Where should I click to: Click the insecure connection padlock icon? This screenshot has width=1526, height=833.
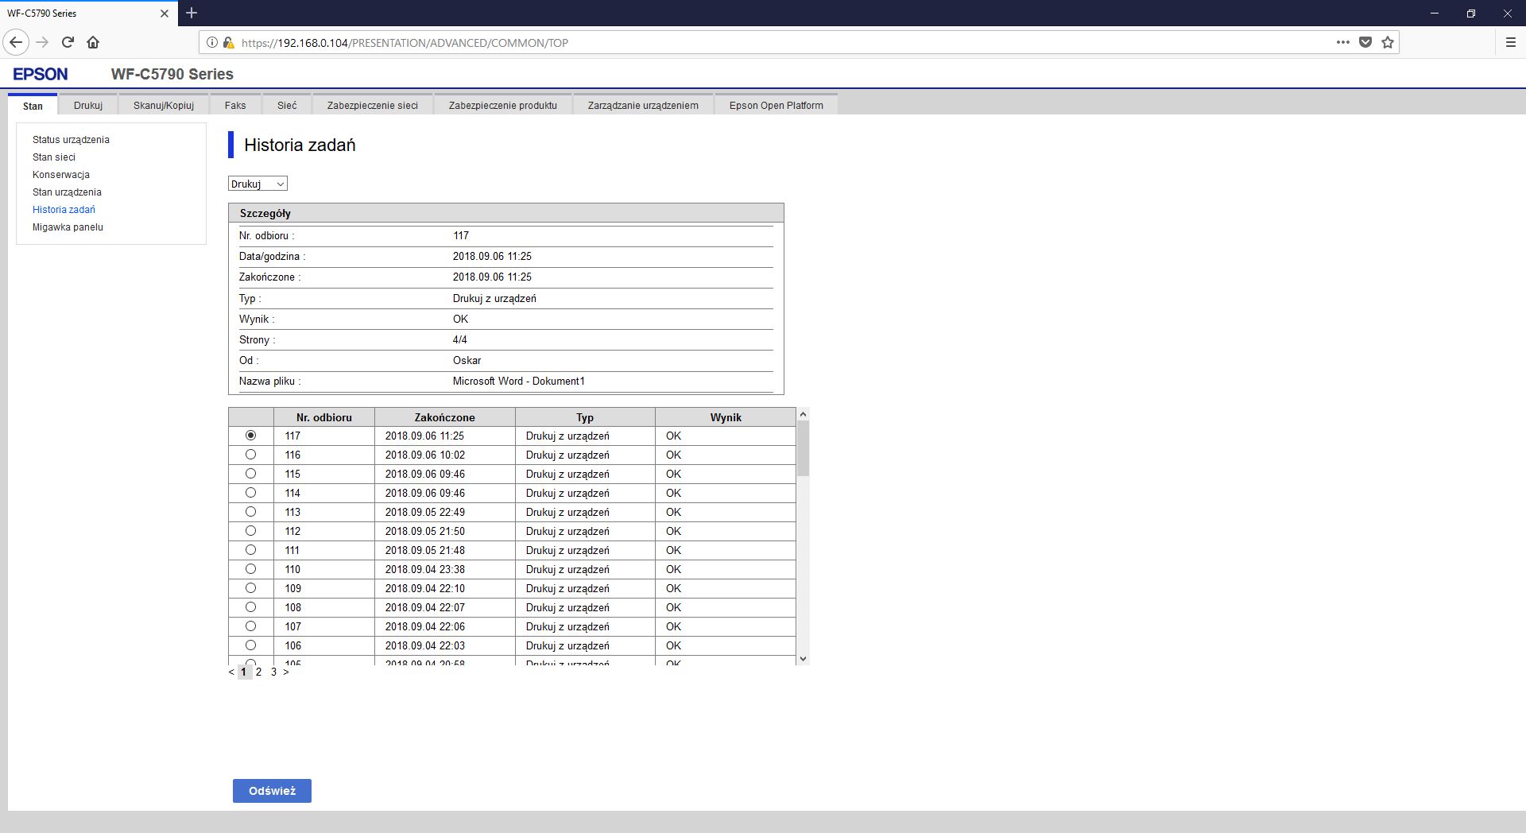(228, 42)
